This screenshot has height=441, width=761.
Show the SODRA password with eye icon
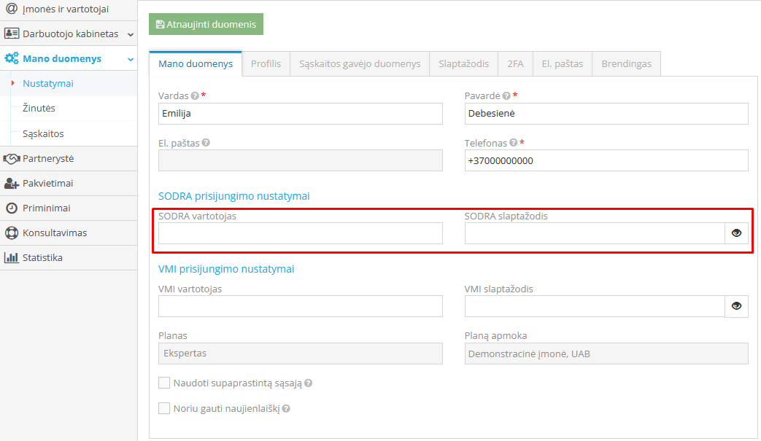736,233
